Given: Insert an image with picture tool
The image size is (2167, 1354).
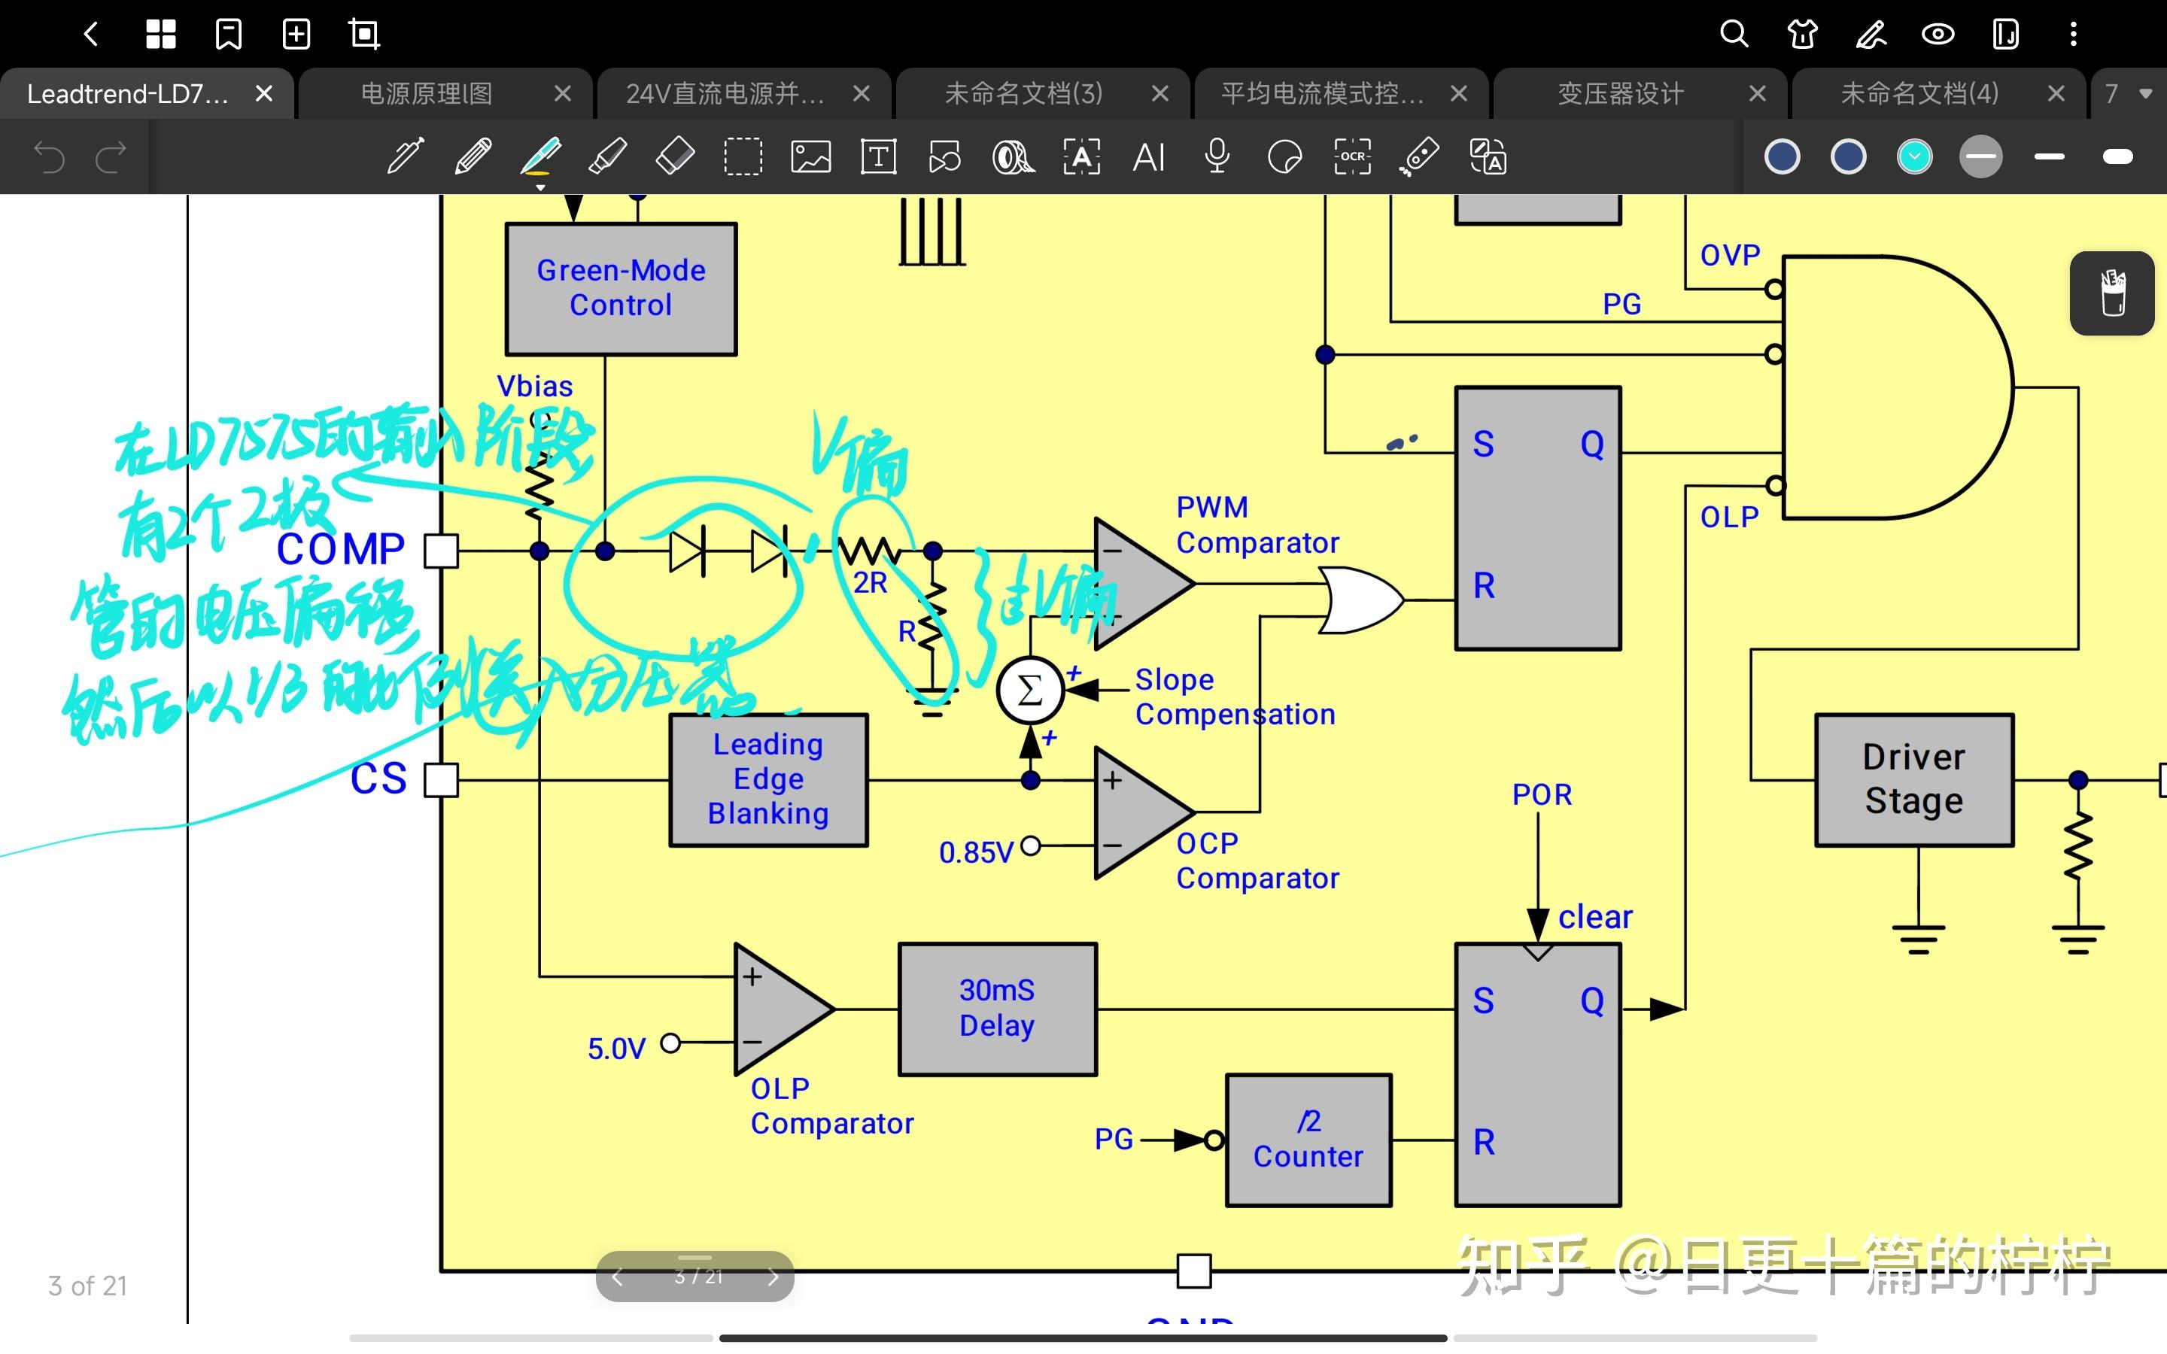Looking at the screenshot, I should 810,158.
